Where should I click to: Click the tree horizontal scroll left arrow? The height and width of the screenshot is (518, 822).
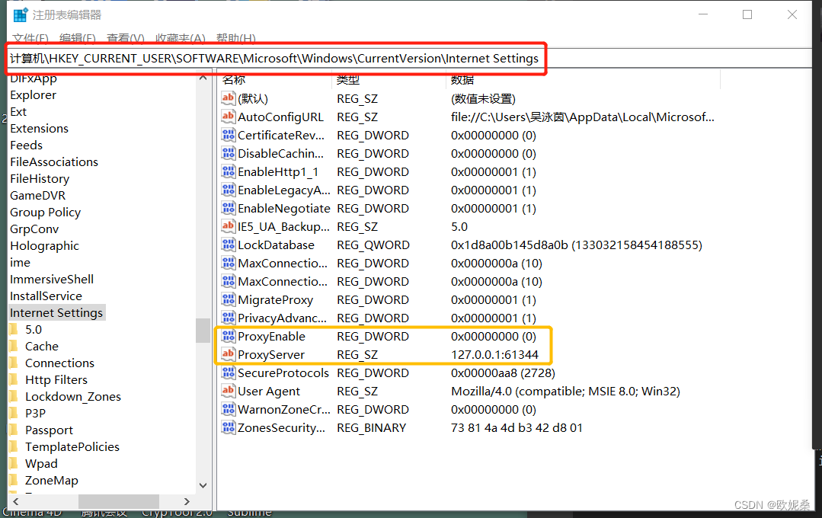pyautogui.click(x=16, y=501)
